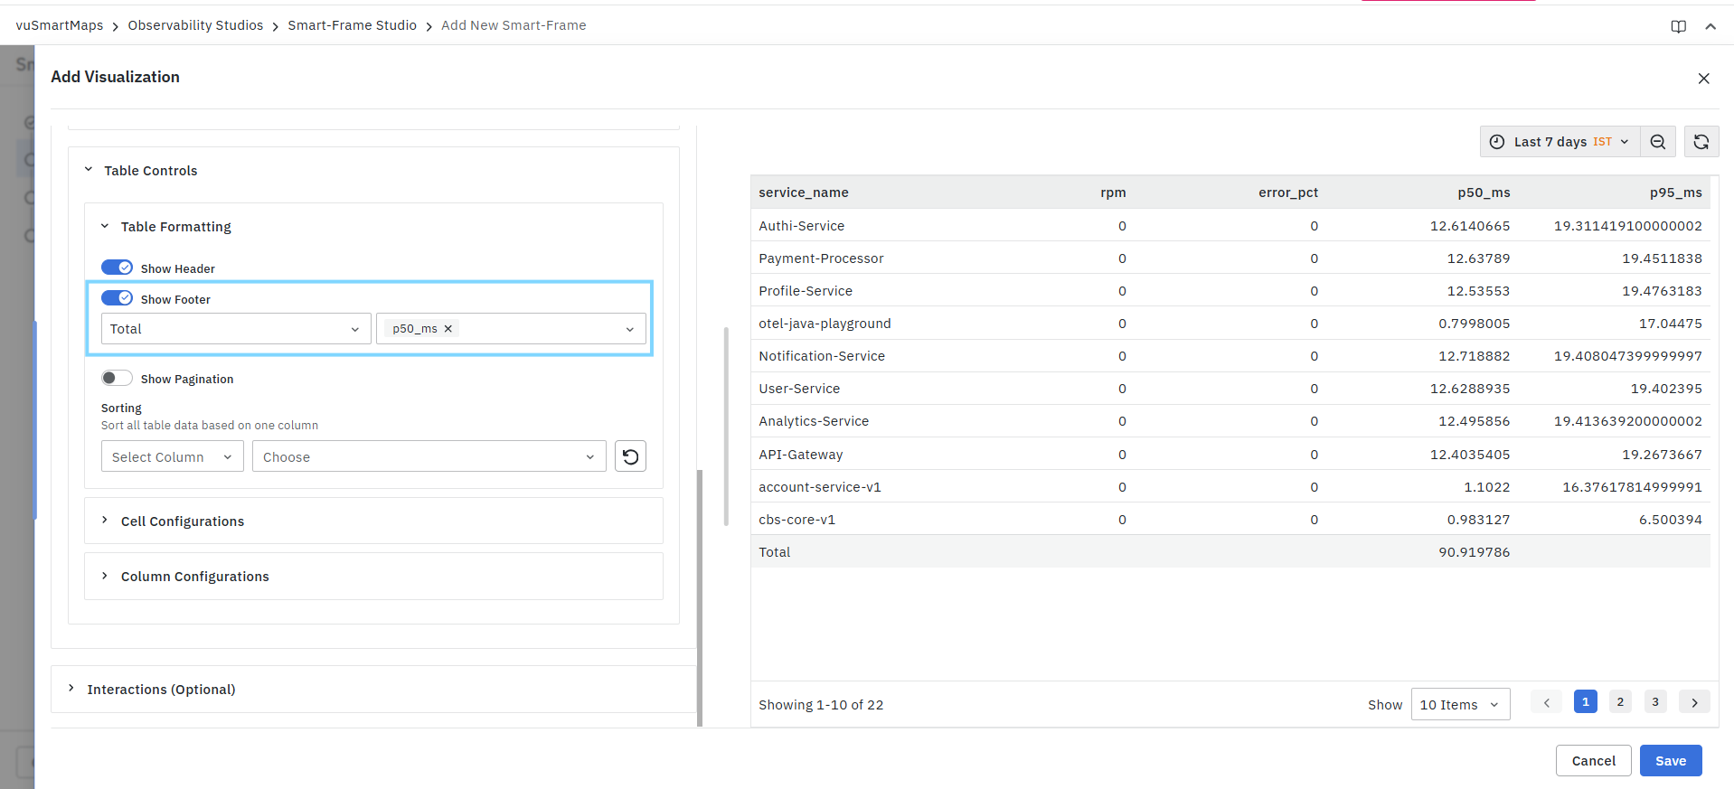Screen dimensions: 1734x789
Task: Reset the sorting configuration
Action: [x=630, y=456]
